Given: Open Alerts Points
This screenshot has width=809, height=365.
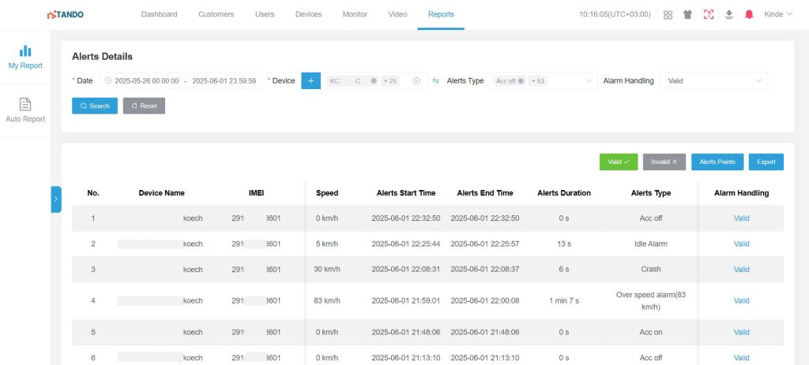Looking at the screenshot, I should (x=717, y=162).
